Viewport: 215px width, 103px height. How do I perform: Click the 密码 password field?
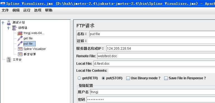151,100
